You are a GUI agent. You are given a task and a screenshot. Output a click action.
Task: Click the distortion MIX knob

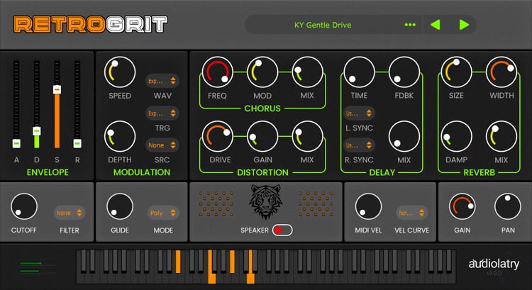[x=307, y=136]
